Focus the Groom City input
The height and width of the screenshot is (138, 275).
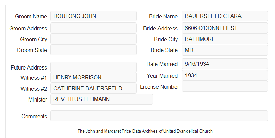coord(93,39)
